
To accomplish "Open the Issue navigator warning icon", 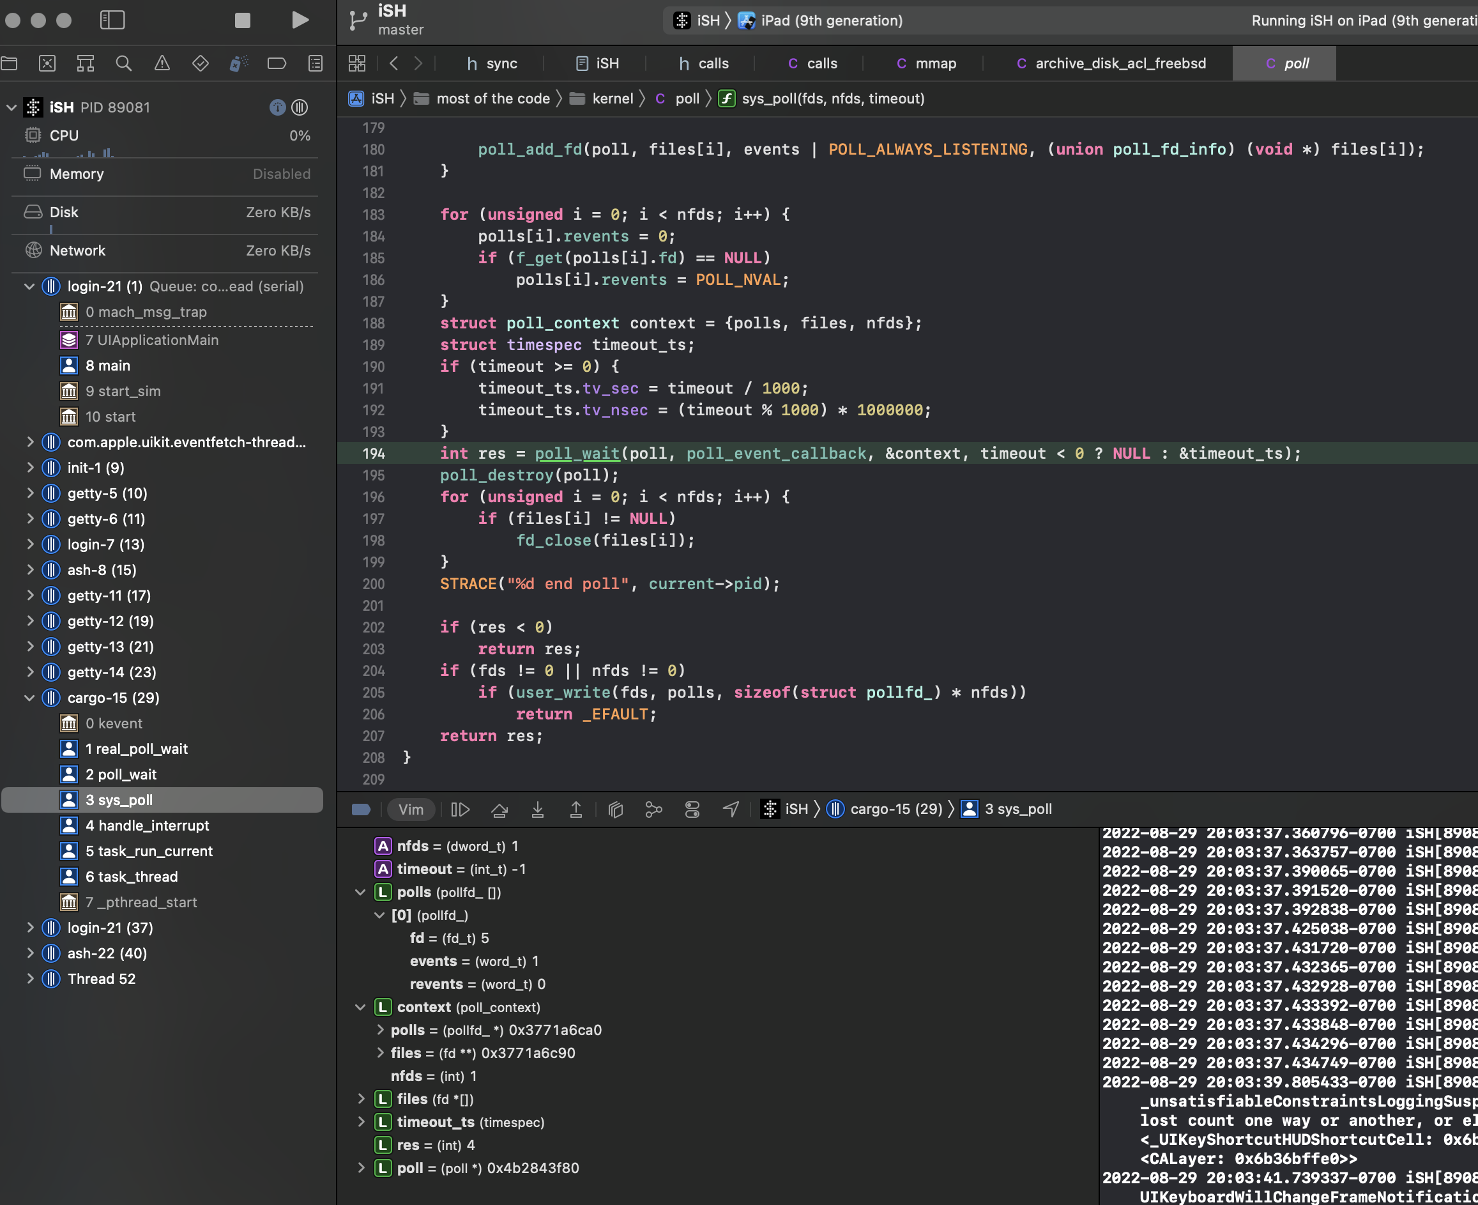I will pyautogui.click(x=162, y=64).
